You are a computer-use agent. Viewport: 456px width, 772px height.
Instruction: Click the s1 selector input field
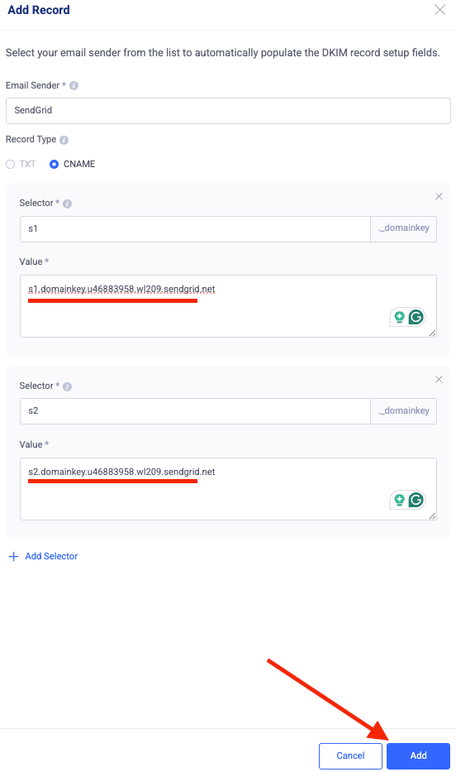(x=195, y=229)
